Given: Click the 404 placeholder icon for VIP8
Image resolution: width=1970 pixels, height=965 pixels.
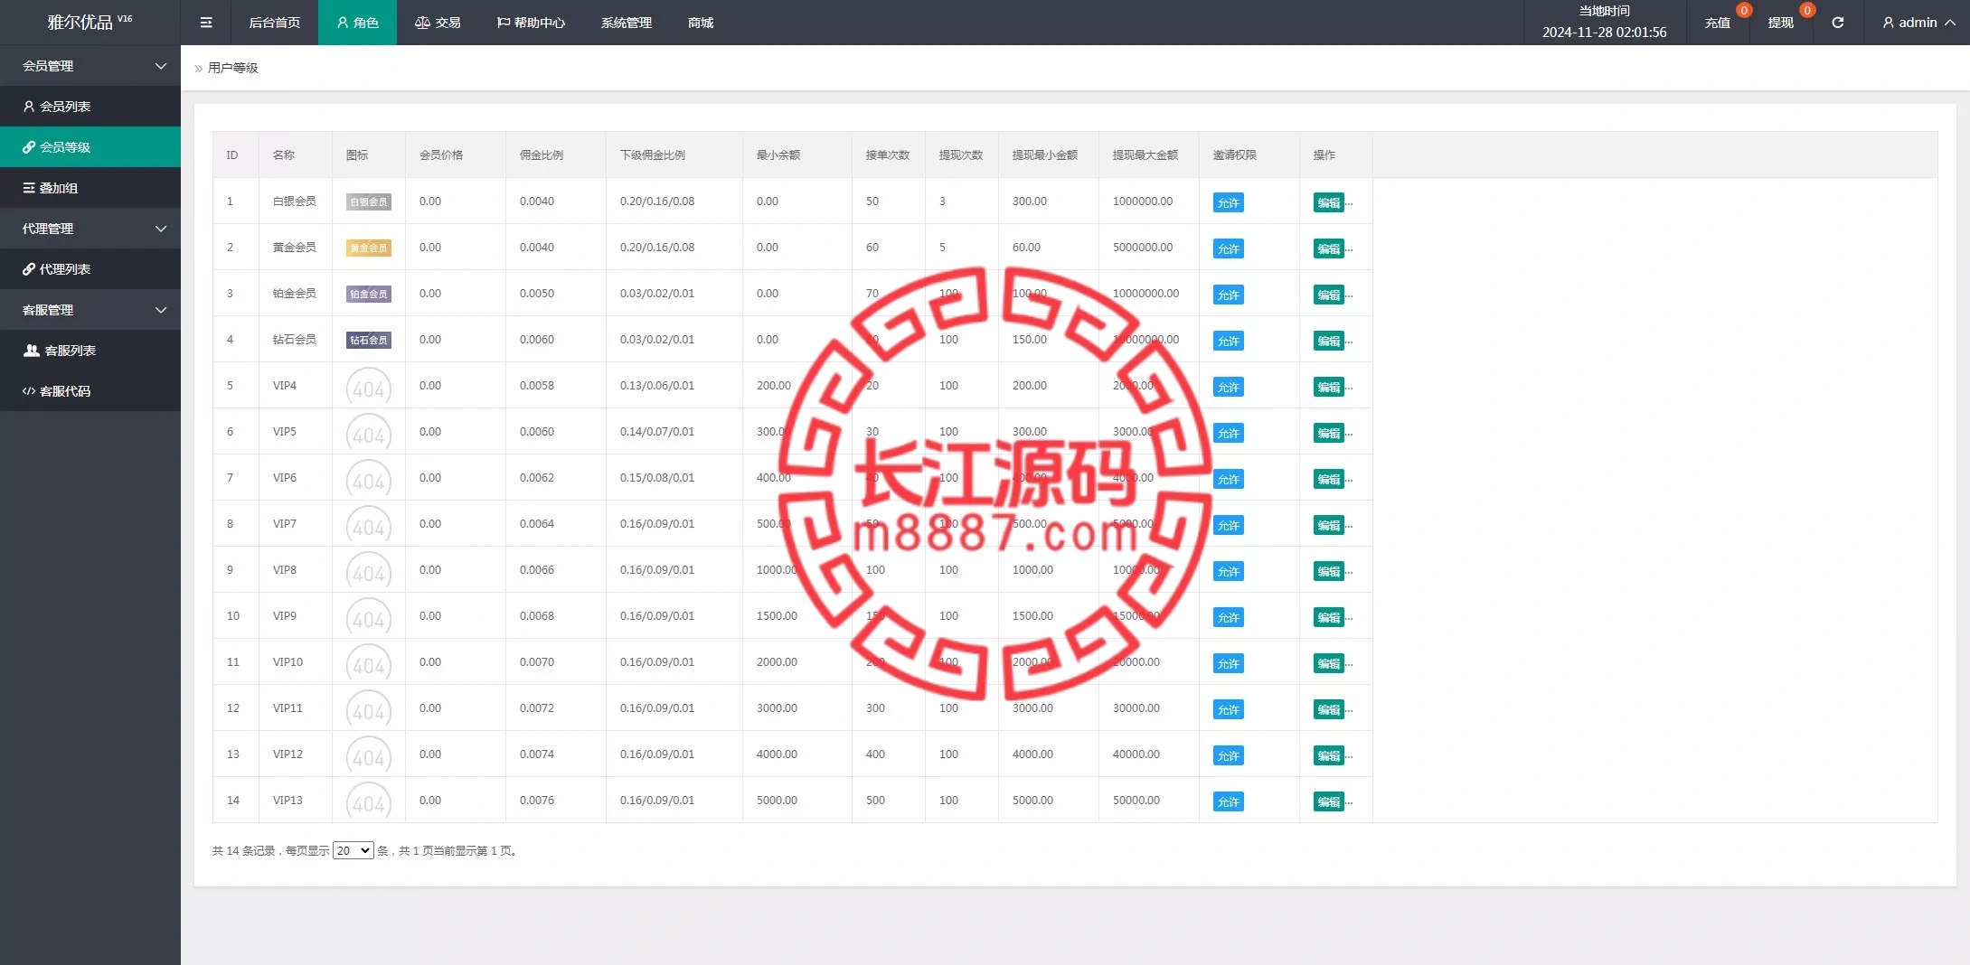Looking at the screenshot, I should (369, 570).
